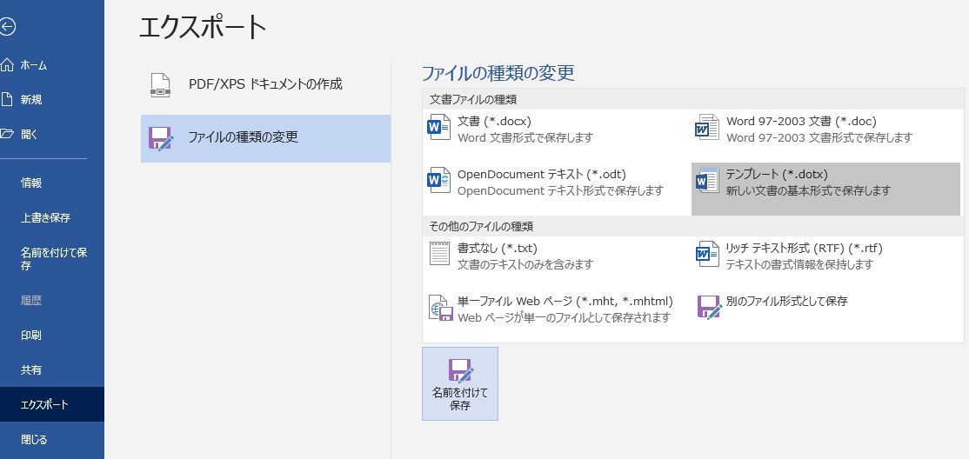Image resolution: width=969 pixels, height=459 pixels.
Task: Click the Word icon for 文書 (*.docx)
Action: 439,127
